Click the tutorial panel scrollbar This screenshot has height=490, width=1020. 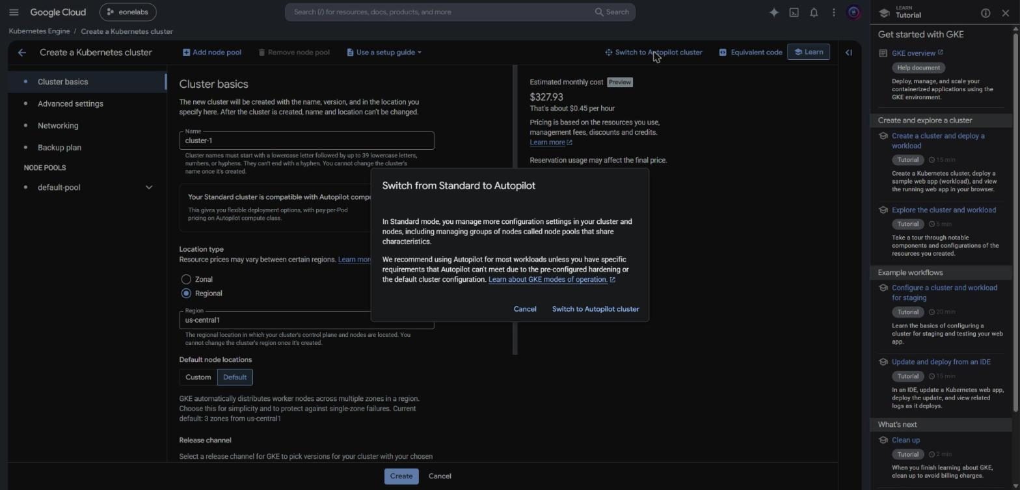coord(1016,221)
